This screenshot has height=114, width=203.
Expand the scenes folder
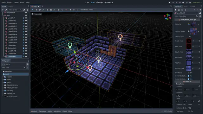click(x=3, y=82)
